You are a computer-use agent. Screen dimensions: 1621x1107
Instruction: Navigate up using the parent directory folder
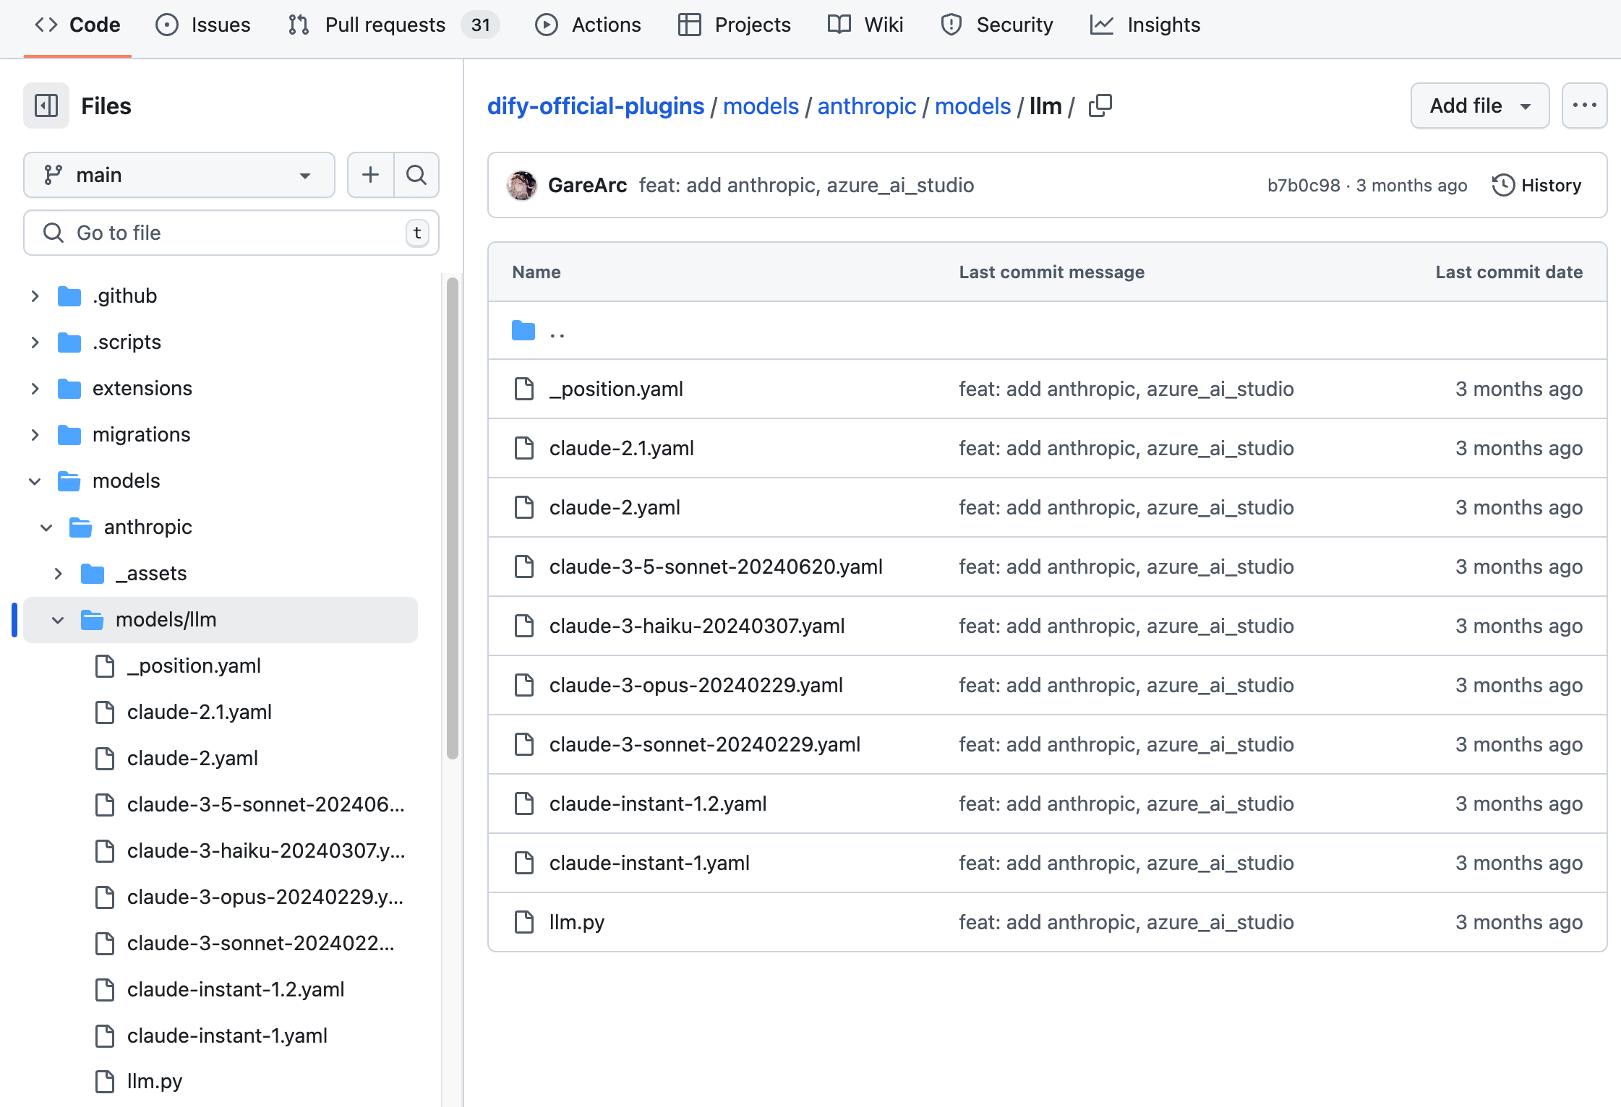(x=557, y=331)
